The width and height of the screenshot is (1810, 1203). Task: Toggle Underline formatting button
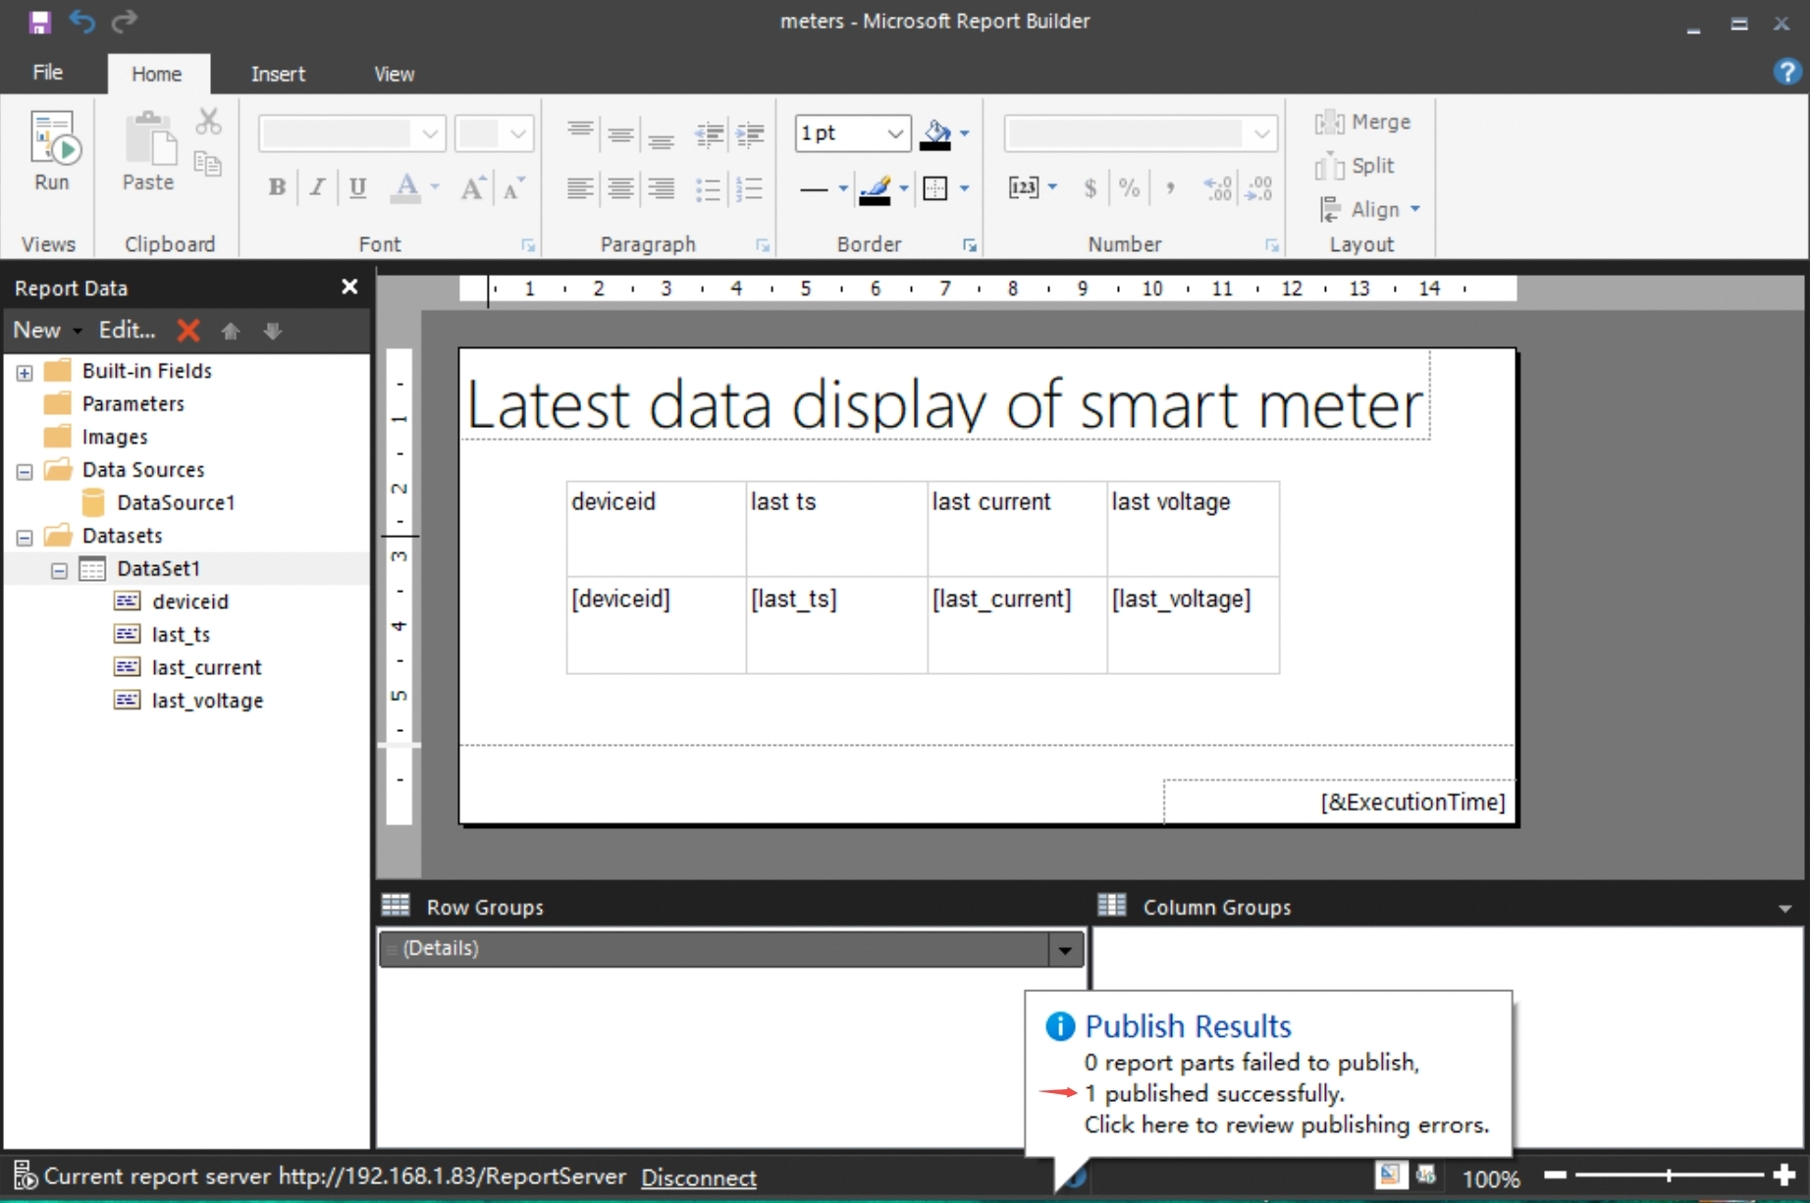(357, 187)
